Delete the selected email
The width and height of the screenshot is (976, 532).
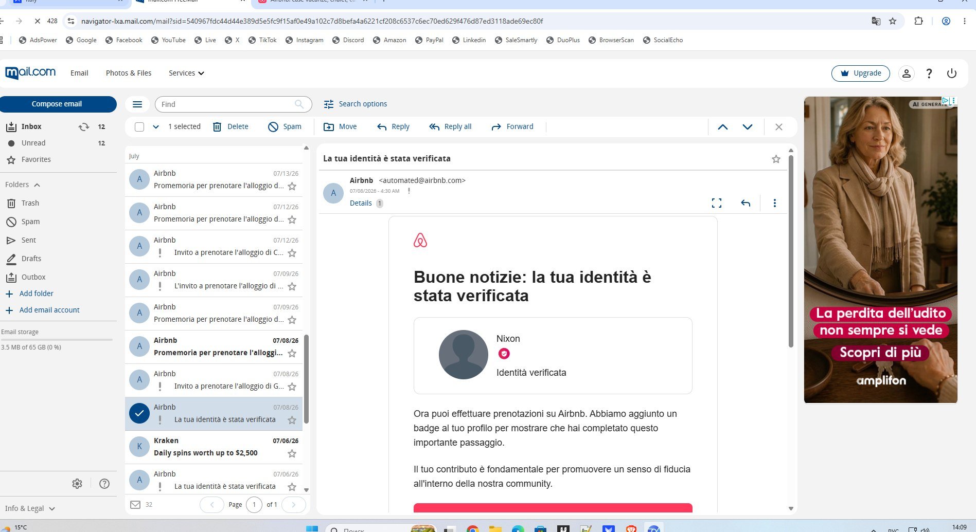(x=230, y=127)
